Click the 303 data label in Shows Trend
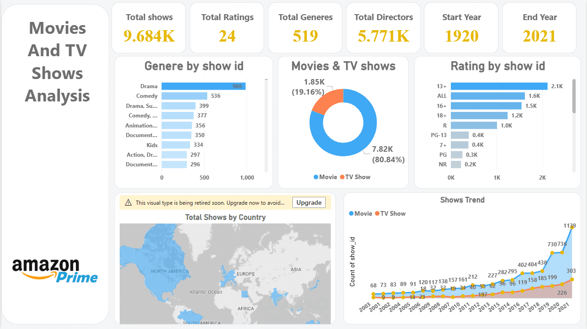The image size is (587, 329). [571, 271]
